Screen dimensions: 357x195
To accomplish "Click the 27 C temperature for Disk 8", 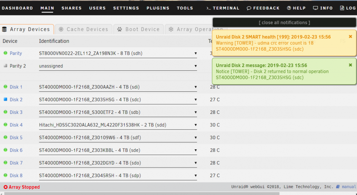I will tap(215, 176).
